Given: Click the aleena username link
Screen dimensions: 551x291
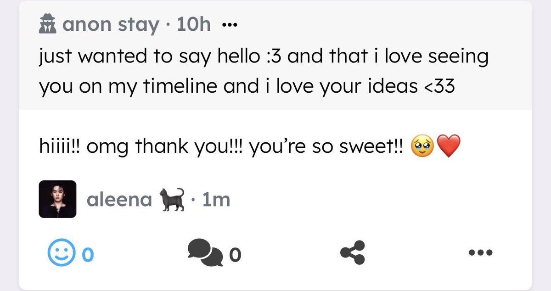Looking at the screenshot, I should [119, 200].
